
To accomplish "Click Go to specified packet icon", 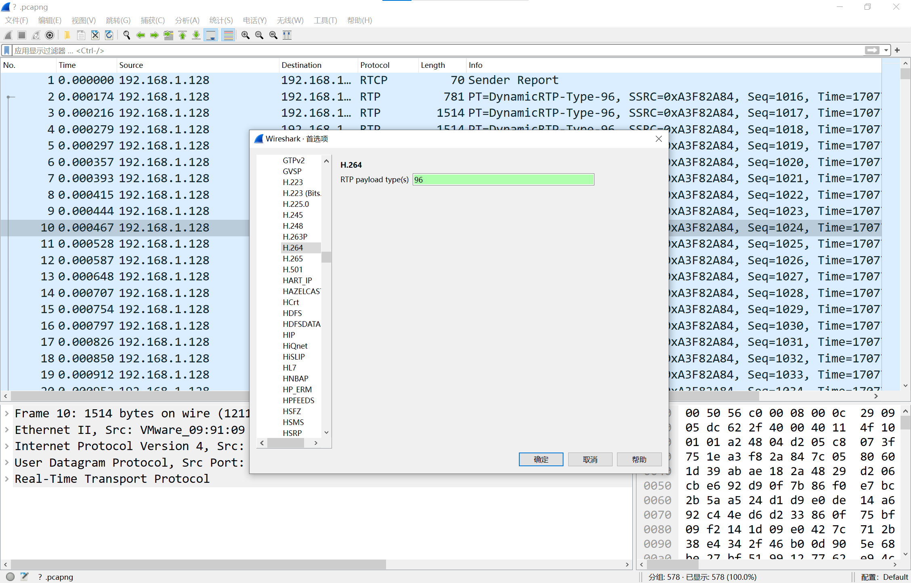I will (168, 35).
